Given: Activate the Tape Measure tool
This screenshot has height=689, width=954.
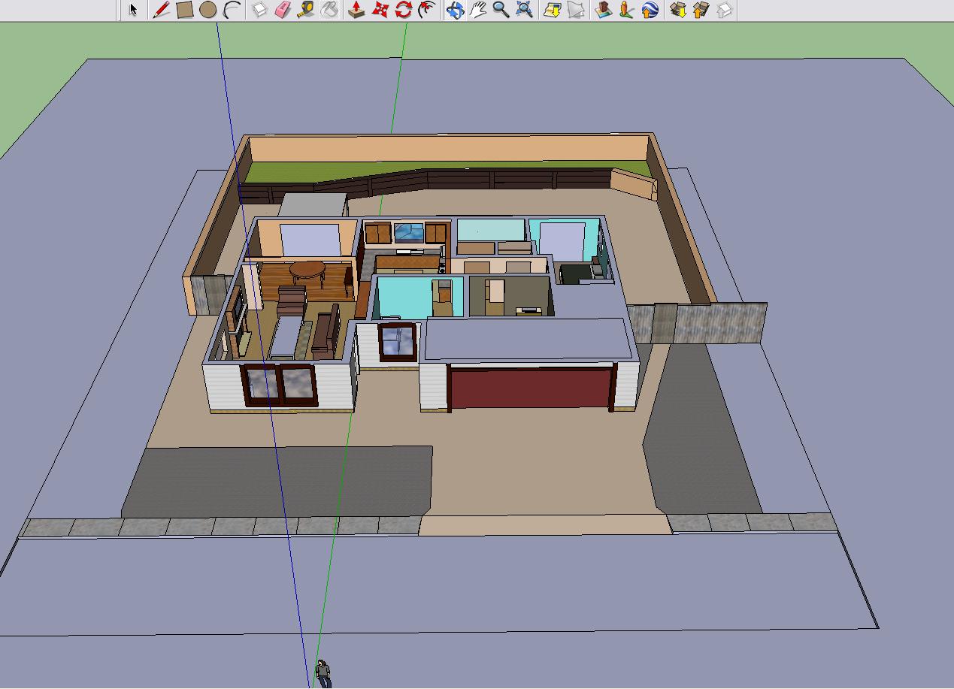Looking at the screenshot, I should coord(306,10).
